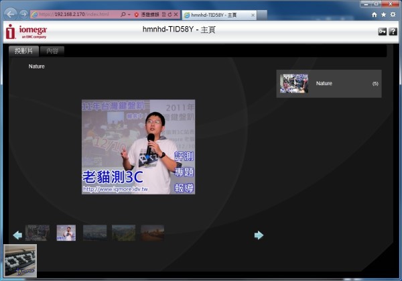Toggle the compatibility view icon
402x281 pixels.
(164, 14)
